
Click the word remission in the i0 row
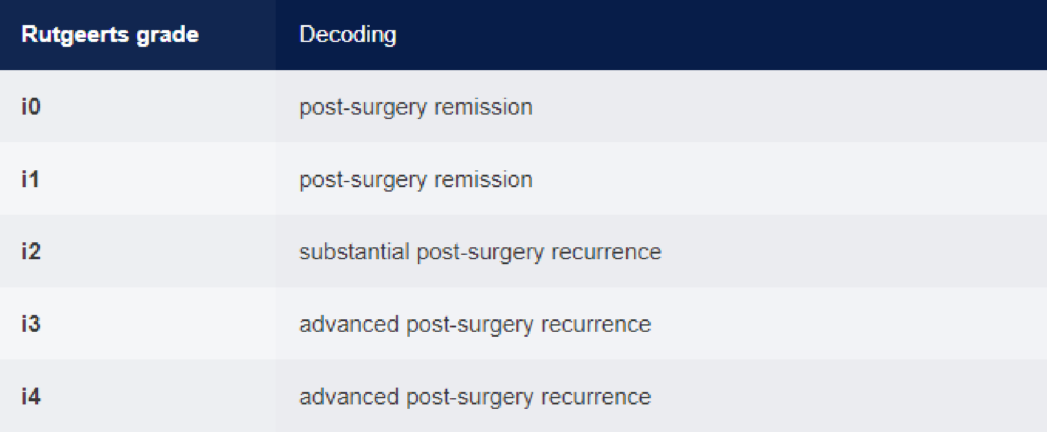[x=483, y=107]
